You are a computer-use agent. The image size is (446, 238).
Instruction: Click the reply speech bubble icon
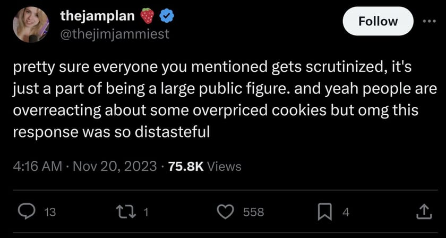point(27,212)
